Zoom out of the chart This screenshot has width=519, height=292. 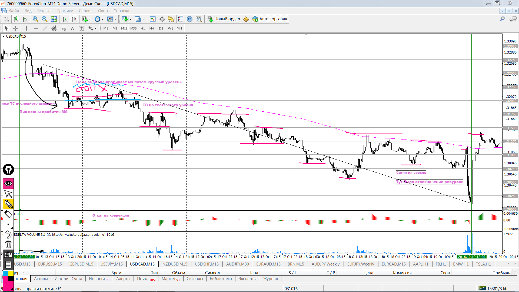(x=45, y=19)
